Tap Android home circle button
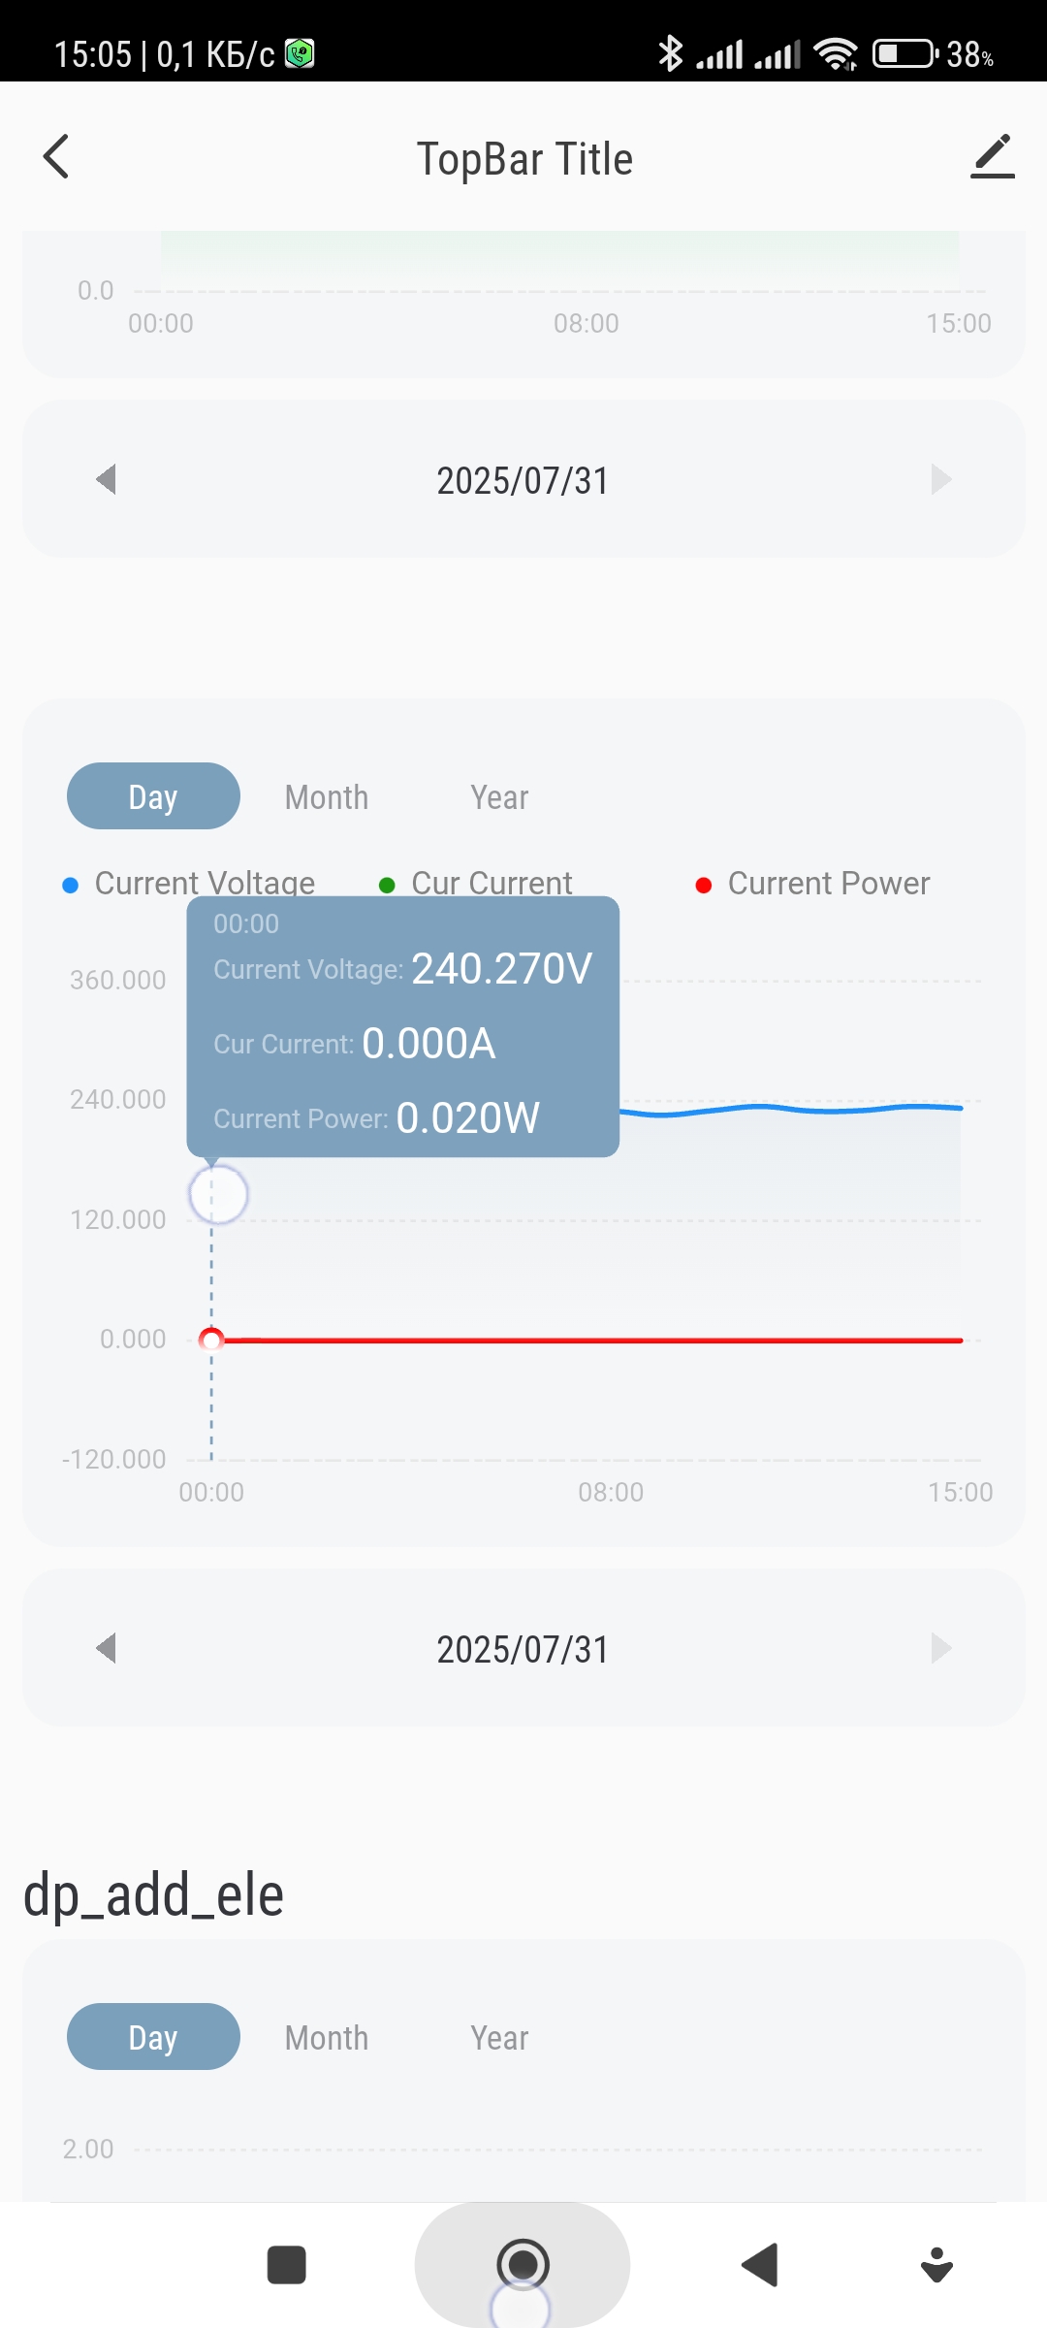Viewport: 1047px width, 2328px height. (x=523, y=2265)
